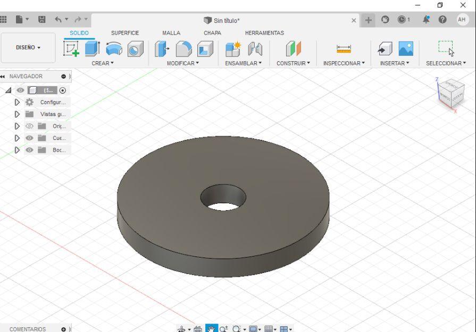Screen dimensions: 476x332
Task: Open the data panel grid icon
Action: click(x=3, y=20)
